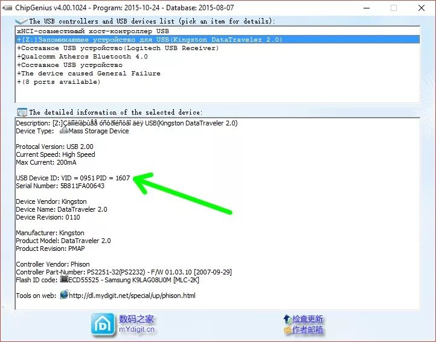Click the drive icon before Mass Storage Device
This screenshot has height=342, width=436.
[x=64, y=130]
